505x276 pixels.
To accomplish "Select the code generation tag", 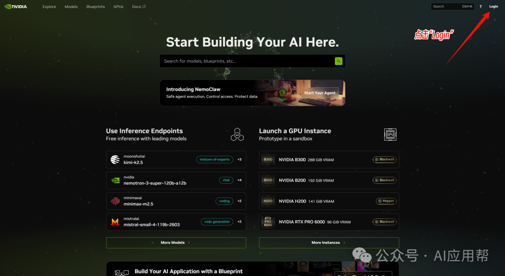I will click(x=217, y=222).
